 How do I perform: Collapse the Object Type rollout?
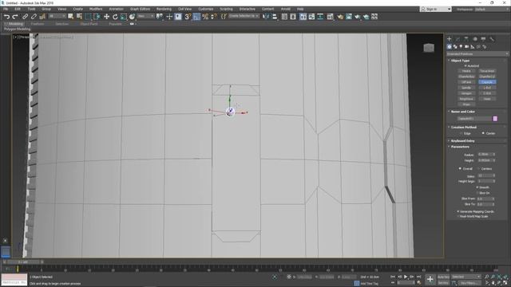pos(460,61)
